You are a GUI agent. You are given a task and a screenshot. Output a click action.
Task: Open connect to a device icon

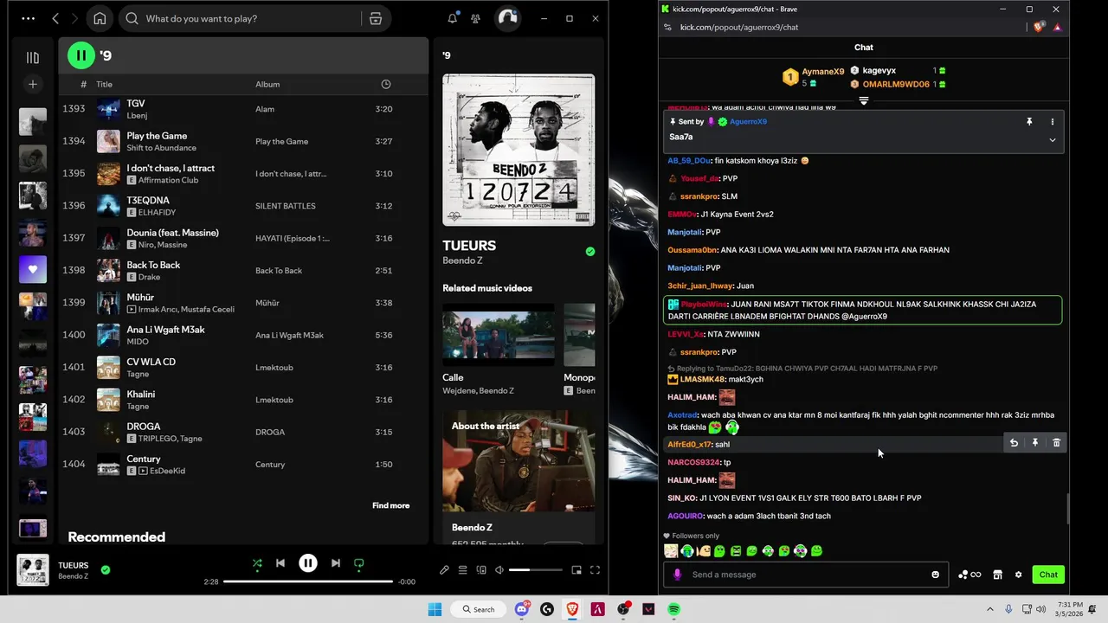[x=481, y=570]
